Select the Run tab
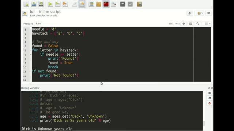Screen dimensions: 234x131 pos(38,23)
